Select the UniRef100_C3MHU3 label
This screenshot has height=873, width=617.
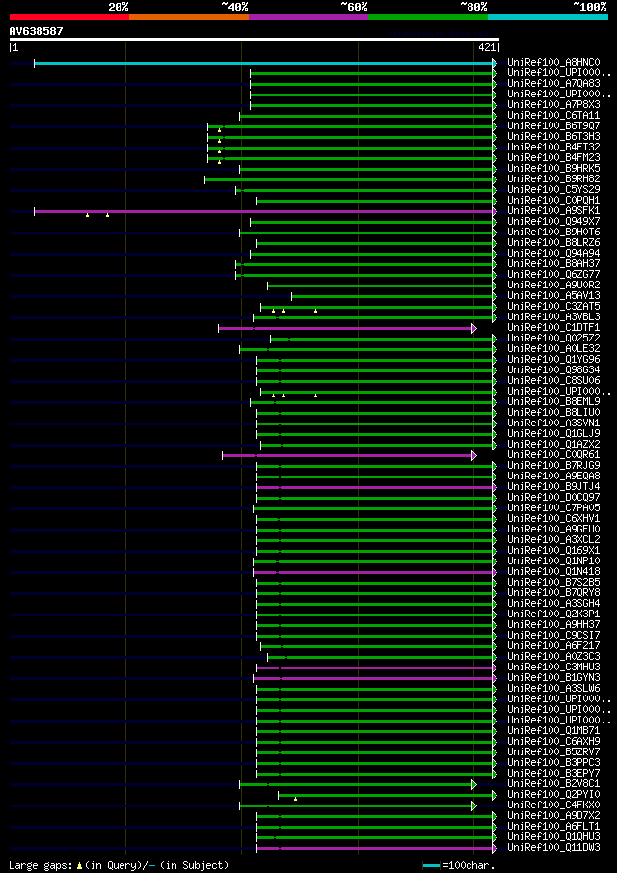pyautogui.click(x=553, y=667)
